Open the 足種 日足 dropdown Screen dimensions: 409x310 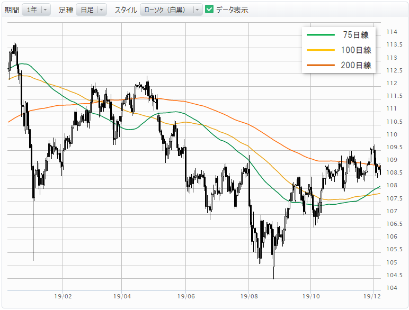[x=91, y=10]
